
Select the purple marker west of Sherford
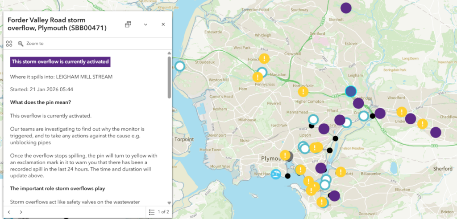point(436,132)
